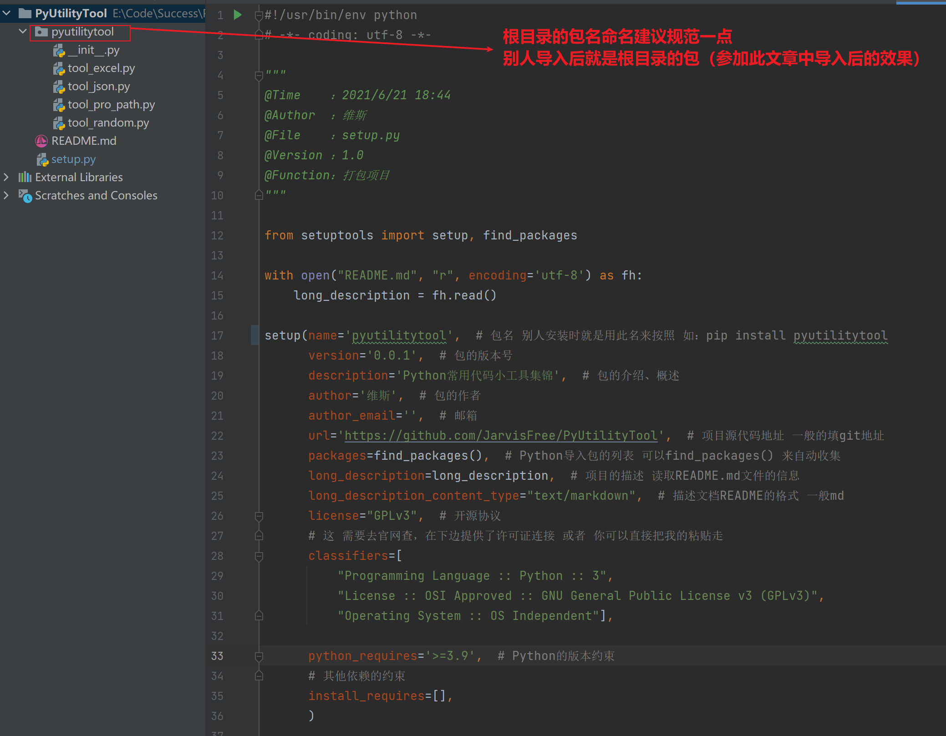Click the tool_pro_path.py file icon
Viewport: 946px width, 736px height.
(x=59, y=104)
